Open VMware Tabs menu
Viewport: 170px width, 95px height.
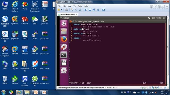pos(80,6)
